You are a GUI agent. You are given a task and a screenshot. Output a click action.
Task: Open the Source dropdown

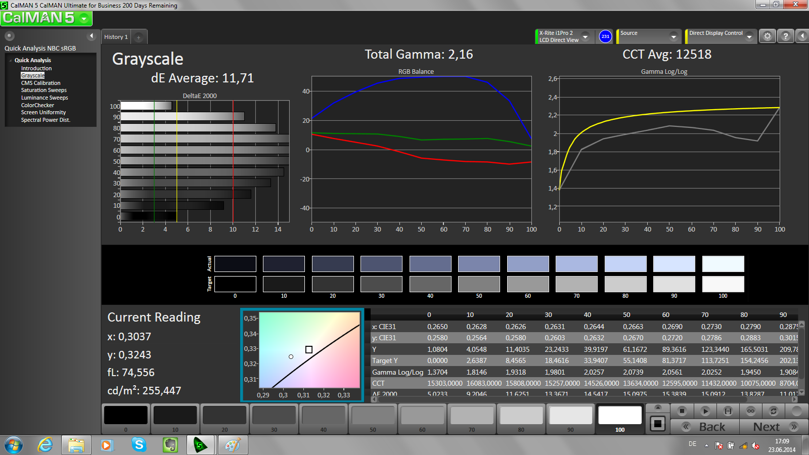[x=673, y=36]
